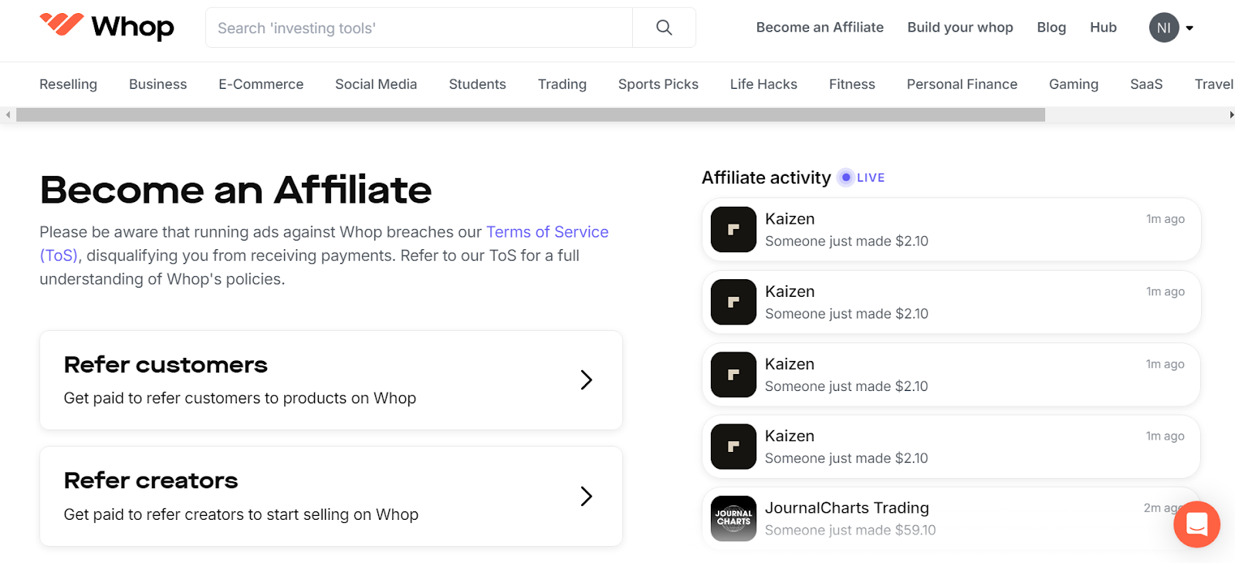Visit the Hub link

1103,27
